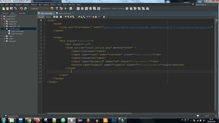Click the New File toolbar icon
The height and width of the screenshot is (123, 219).
pyautogui.click(x=3, y=9)
